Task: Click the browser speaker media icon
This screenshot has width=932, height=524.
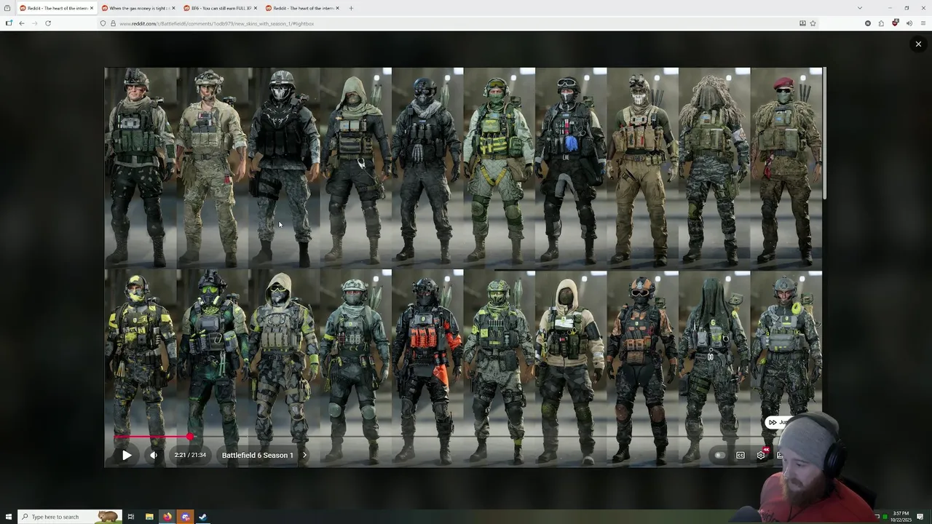Action: pos(909,23)
